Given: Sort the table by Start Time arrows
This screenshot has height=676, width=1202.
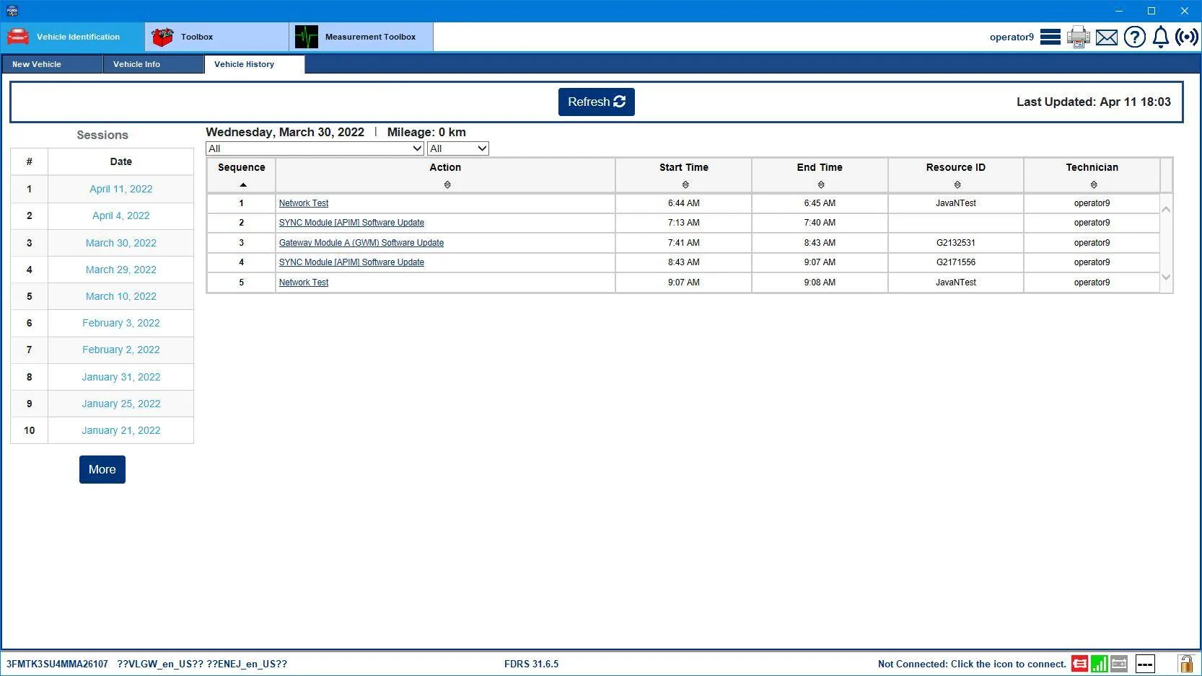Looking at the screenshot, I should coord(685,185).
